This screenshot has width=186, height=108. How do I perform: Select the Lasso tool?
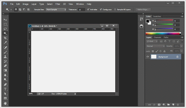pyautogui.click(x=5, y=29)
